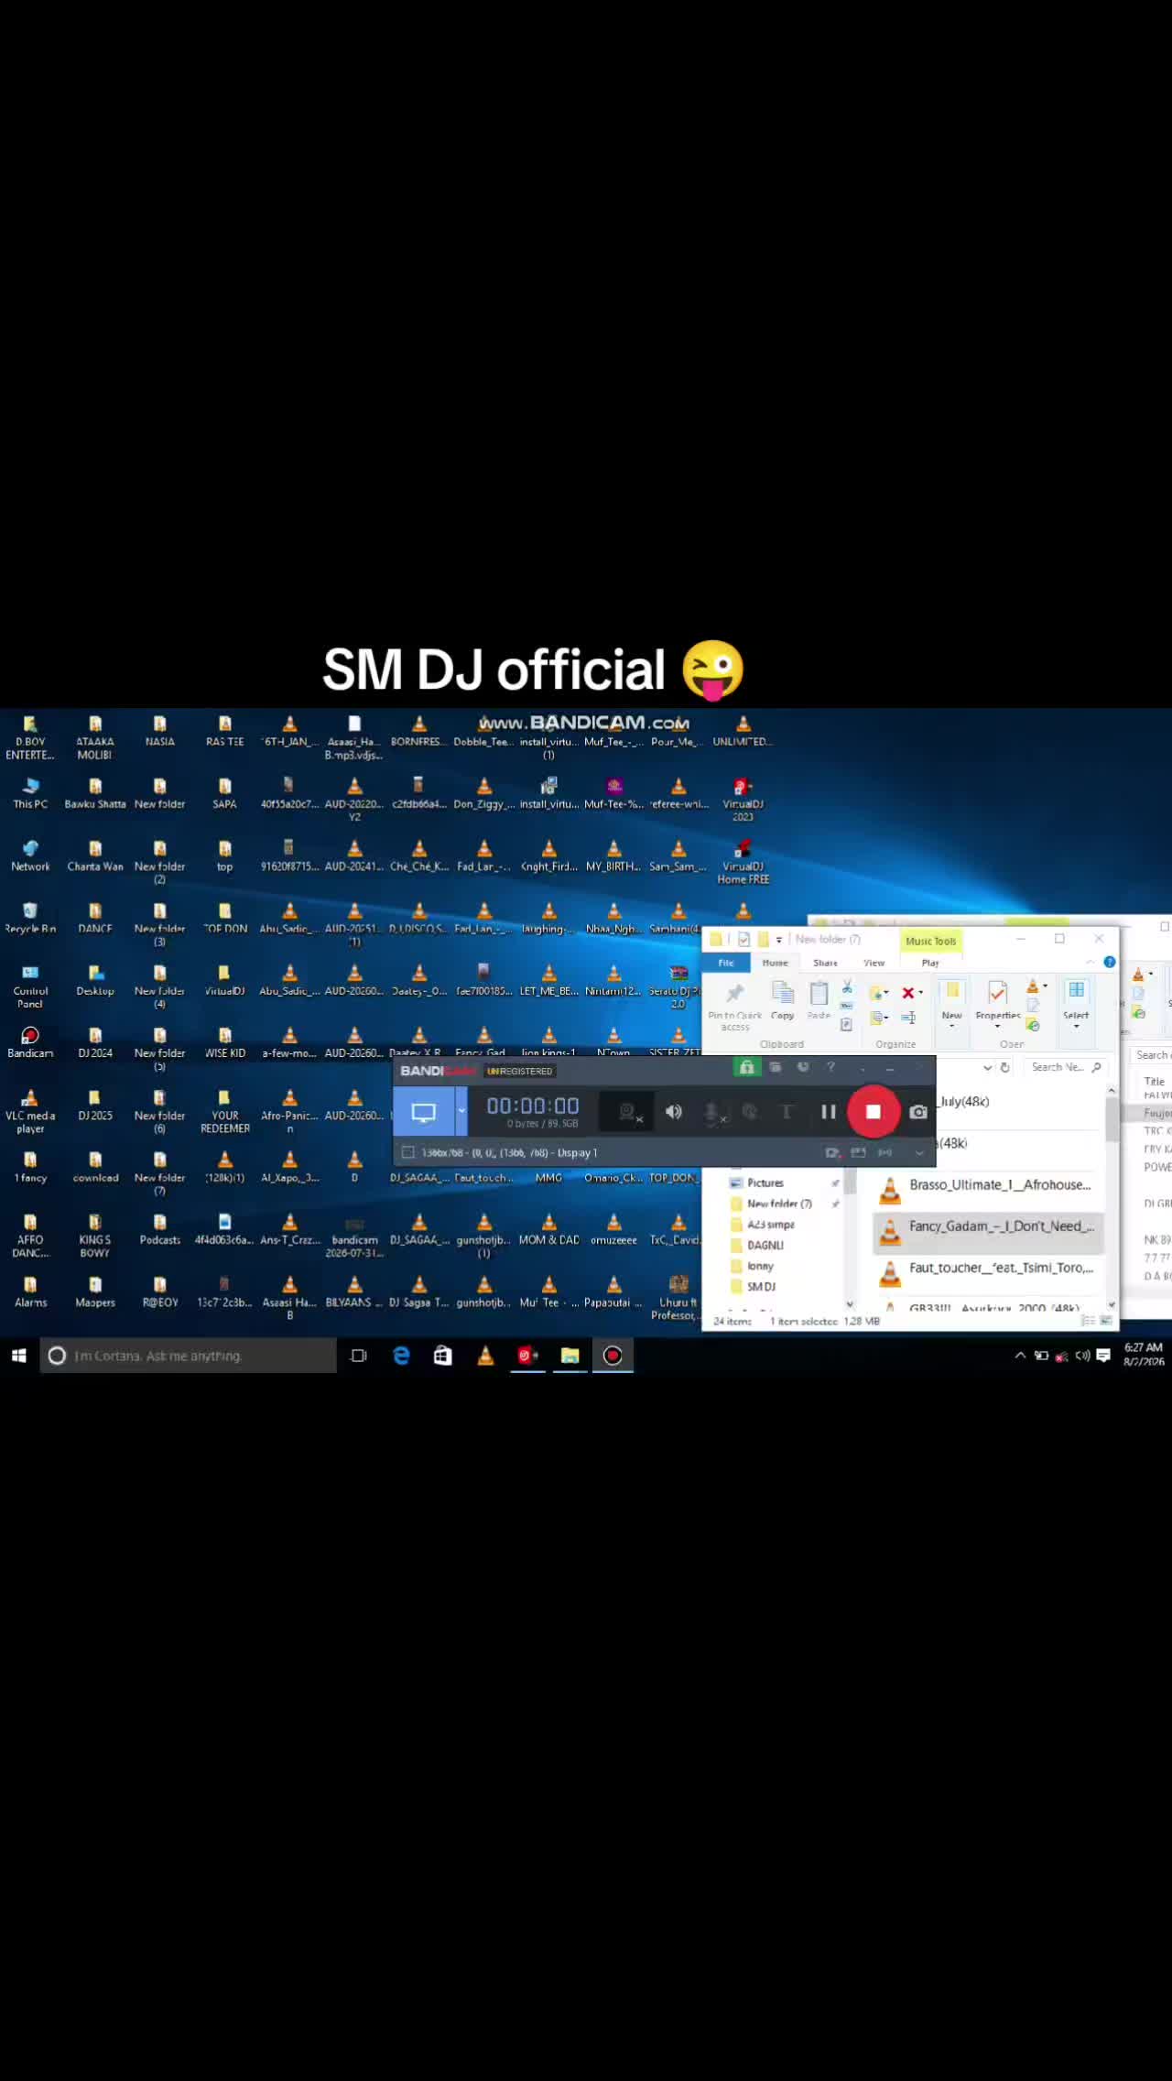Image resolution: width=1172 pixels, height=2081 pixels.
Task: Open the Properties dropdown button
Action: point(998,1005)
